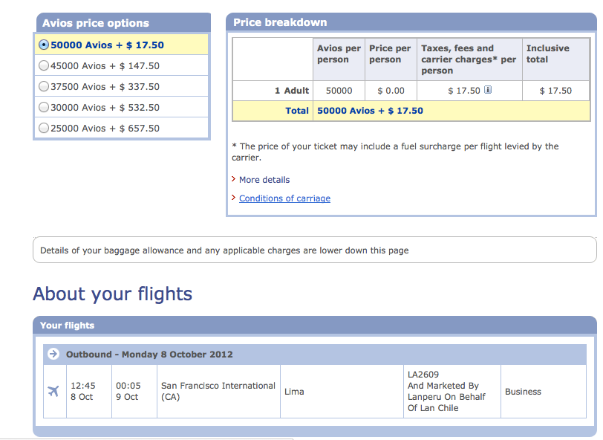603x440 pixels.
Task: Click the Price breakdown panel header
Action: click(411, 22)
